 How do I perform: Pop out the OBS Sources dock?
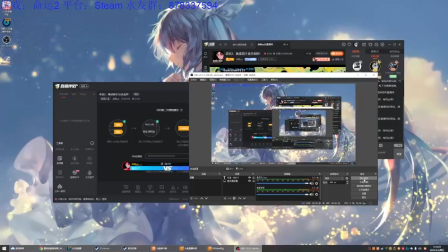click(253, 174)
